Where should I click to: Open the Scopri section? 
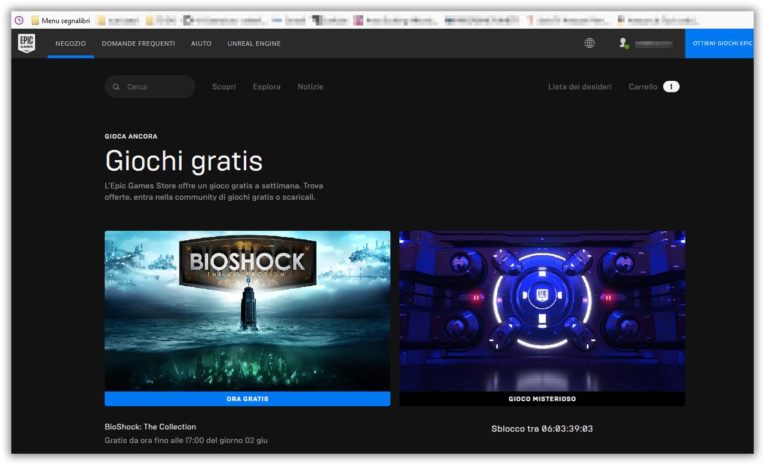tap(224, 87)
